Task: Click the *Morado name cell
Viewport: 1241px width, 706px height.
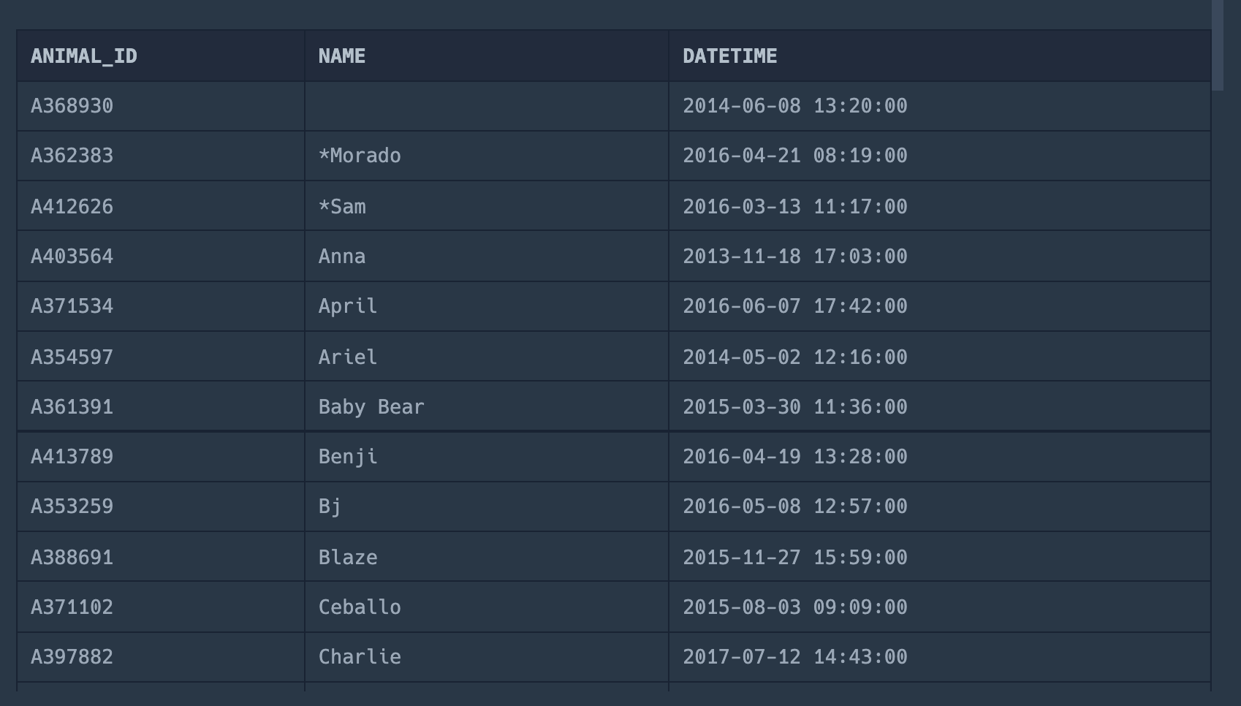Action: pos(360,156)
